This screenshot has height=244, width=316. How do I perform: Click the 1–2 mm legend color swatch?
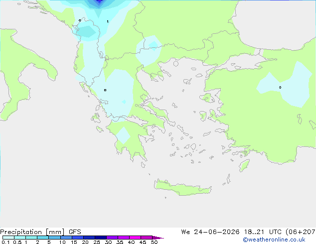click(31, 238)
